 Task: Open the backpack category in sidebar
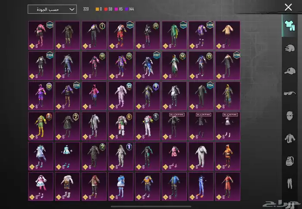(x=290, y=161)
